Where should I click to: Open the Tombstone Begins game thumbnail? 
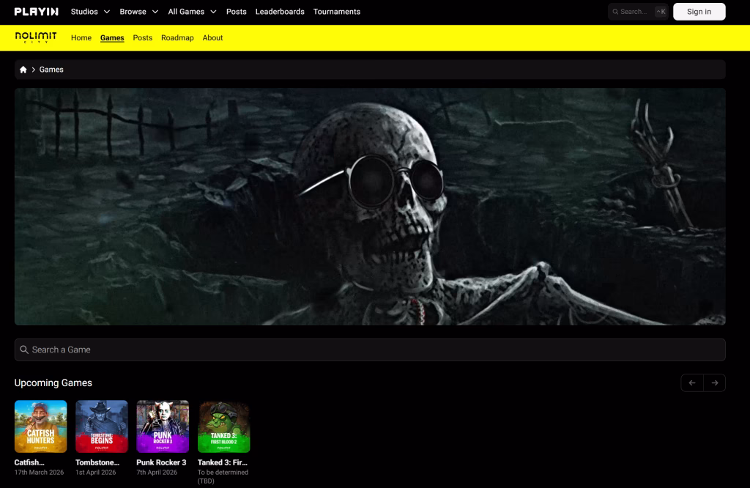(102, 426)
